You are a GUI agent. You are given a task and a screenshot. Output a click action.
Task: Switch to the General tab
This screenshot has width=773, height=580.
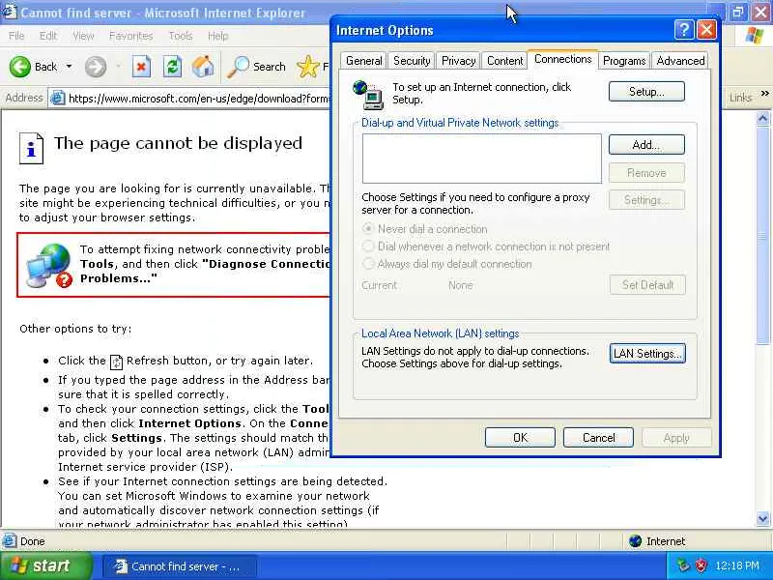coord(364,61)
